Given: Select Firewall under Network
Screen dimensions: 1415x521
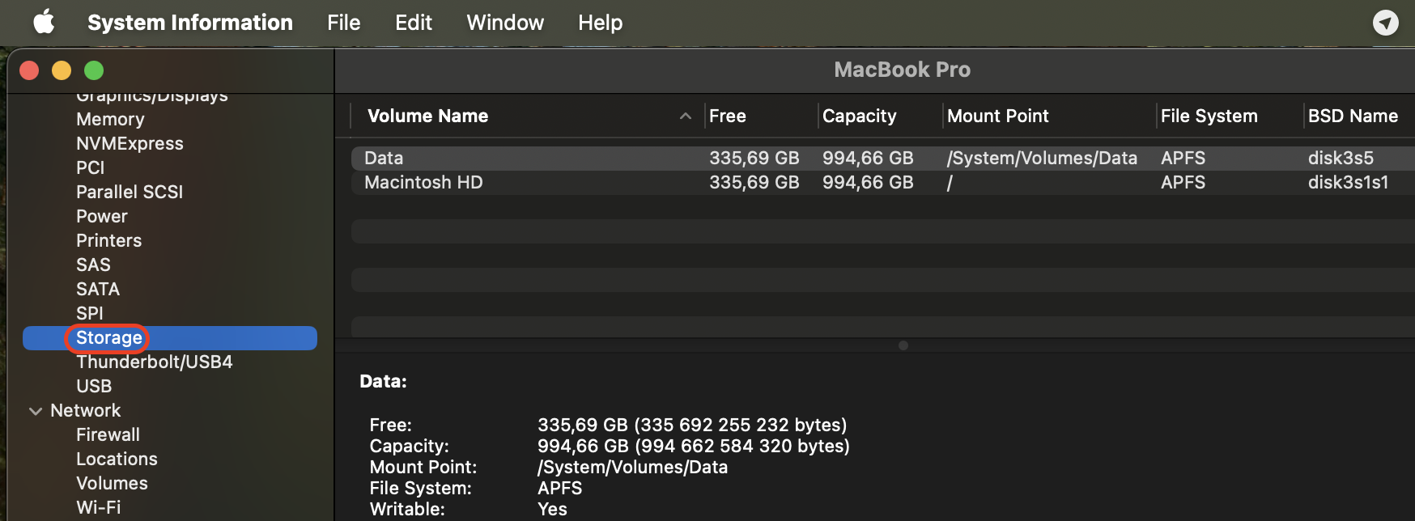Looking at the screenshot, I should [108, 434].
